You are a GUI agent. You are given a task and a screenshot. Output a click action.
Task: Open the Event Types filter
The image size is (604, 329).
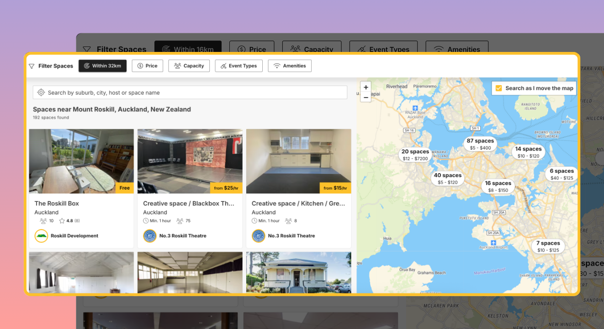(238, 66)
